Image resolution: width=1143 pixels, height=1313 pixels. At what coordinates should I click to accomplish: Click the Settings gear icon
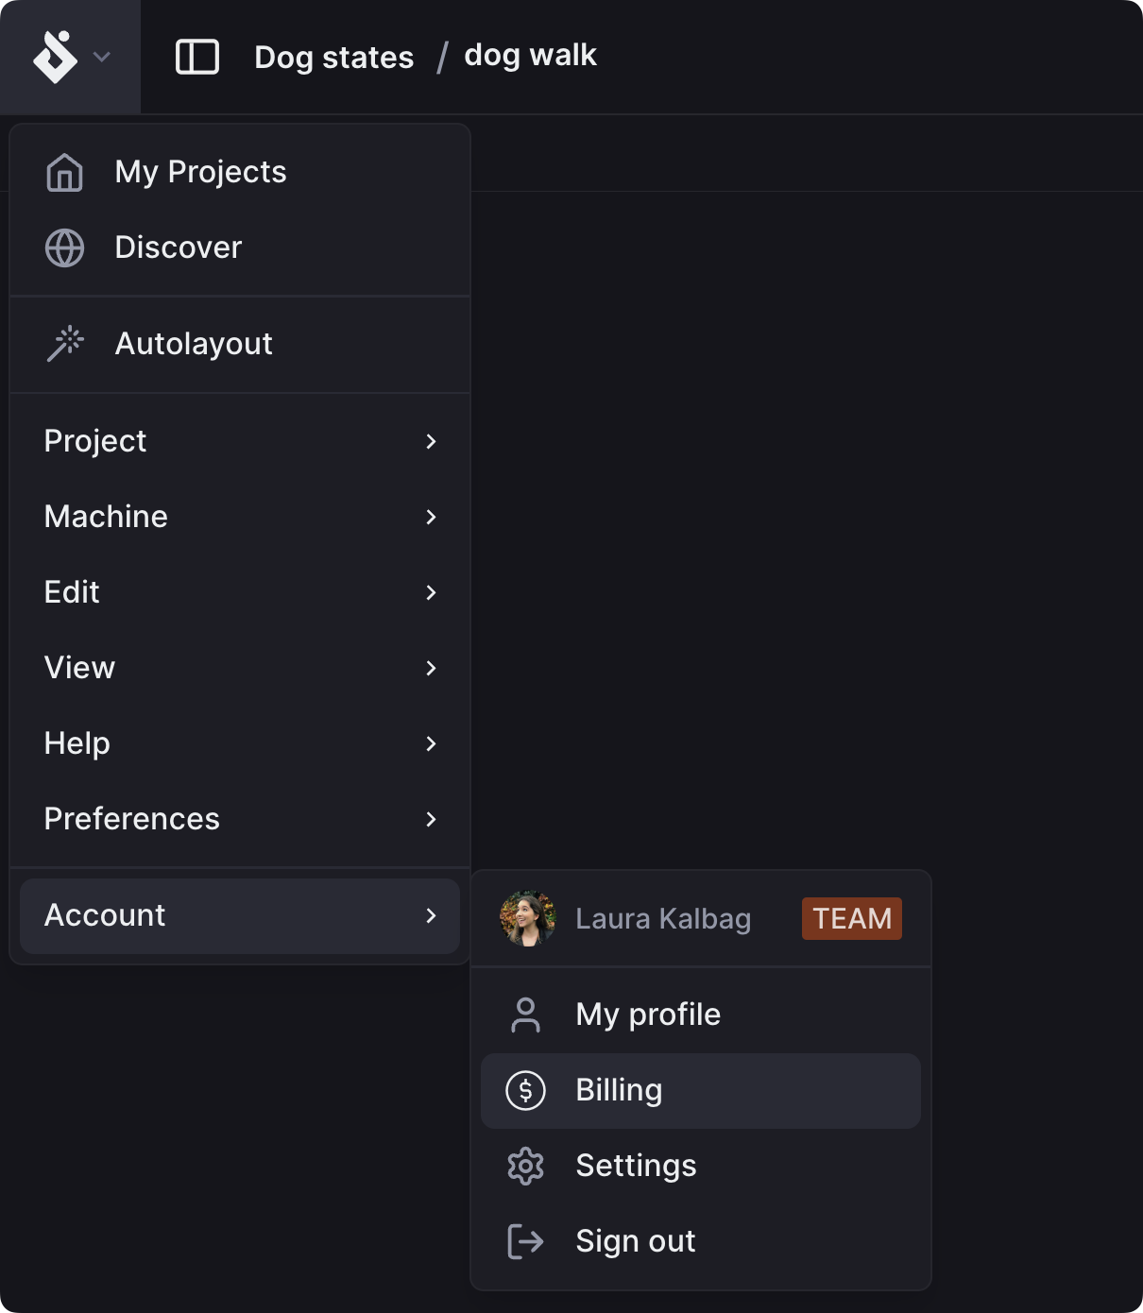(525, 1166)
